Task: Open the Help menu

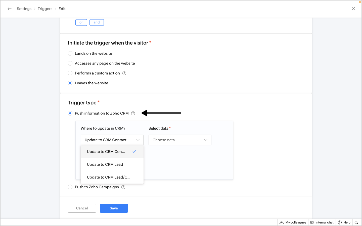Action: click(x=344, y=222)
